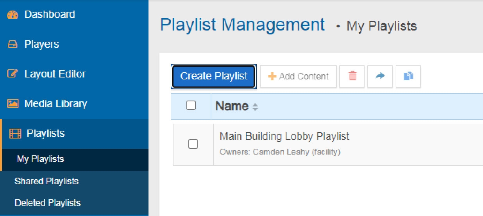
Task: Open My Playlists in the sidebar
Action: click(x=40, y=159)
